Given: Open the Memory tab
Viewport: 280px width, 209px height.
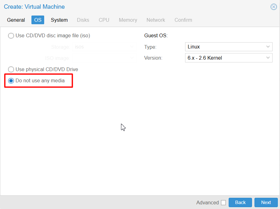Looking at the screenshot, I should click(x=128, y=20).
